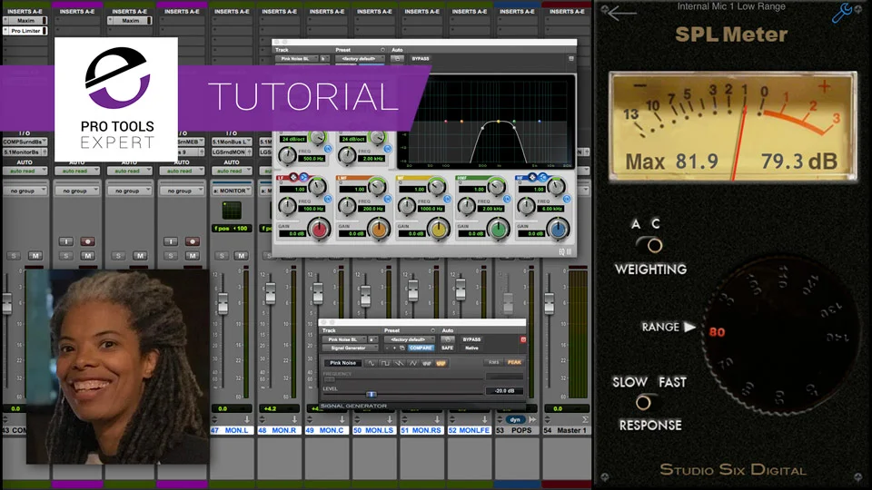Open EQ III track selector Pink Noise BL
This screenshot has width=872, height=490.
point(298,58)
